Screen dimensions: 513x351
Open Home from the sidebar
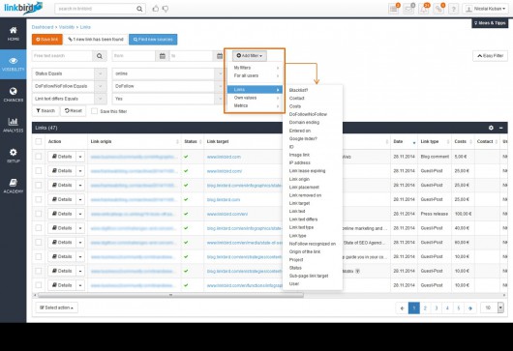click(14, 34)
